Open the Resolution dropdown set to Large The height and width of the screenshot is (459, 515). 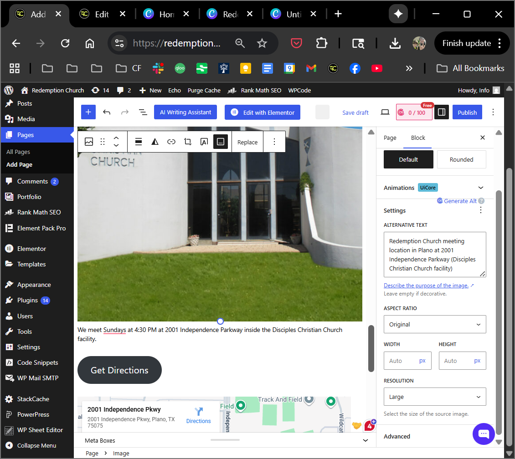(435, 397)
